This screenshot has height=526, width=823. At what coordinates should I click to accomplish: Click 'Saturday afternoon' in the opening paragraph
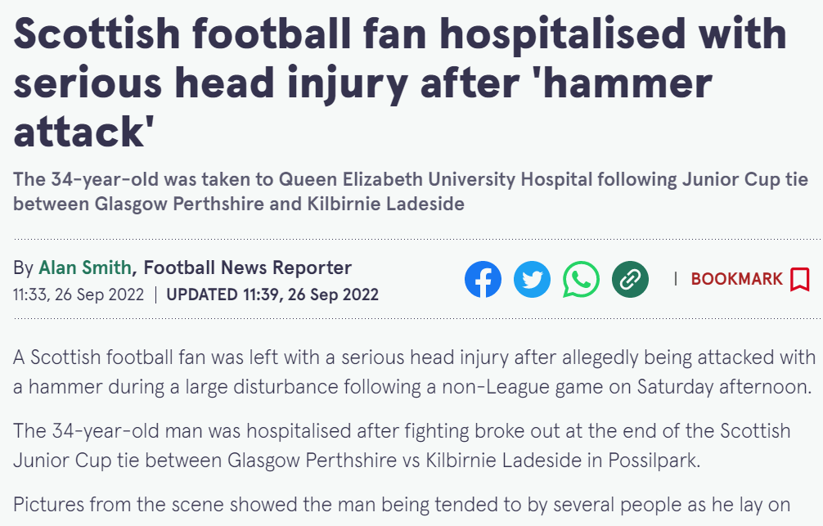tap(722, 387)
